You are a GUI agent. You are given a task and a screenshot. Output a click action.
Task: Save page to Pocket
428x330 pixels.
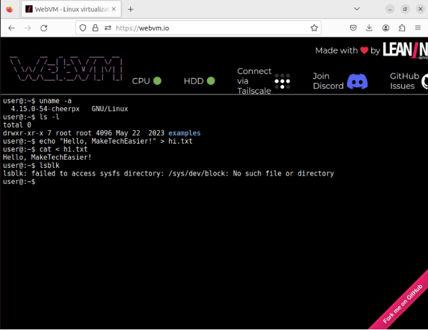coord(353,28)
